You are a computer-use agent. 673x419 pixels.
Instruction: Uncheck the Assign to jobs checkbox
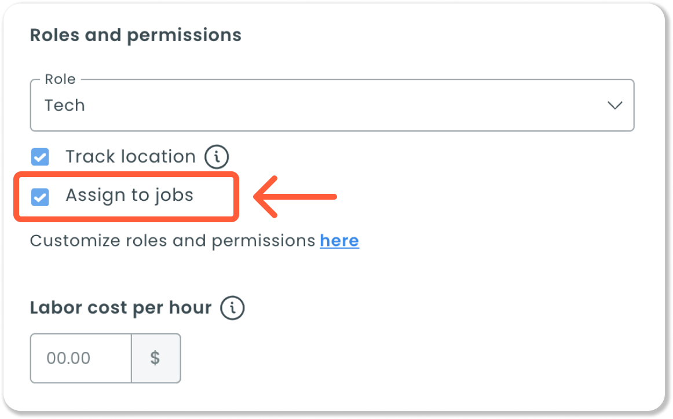40,197
